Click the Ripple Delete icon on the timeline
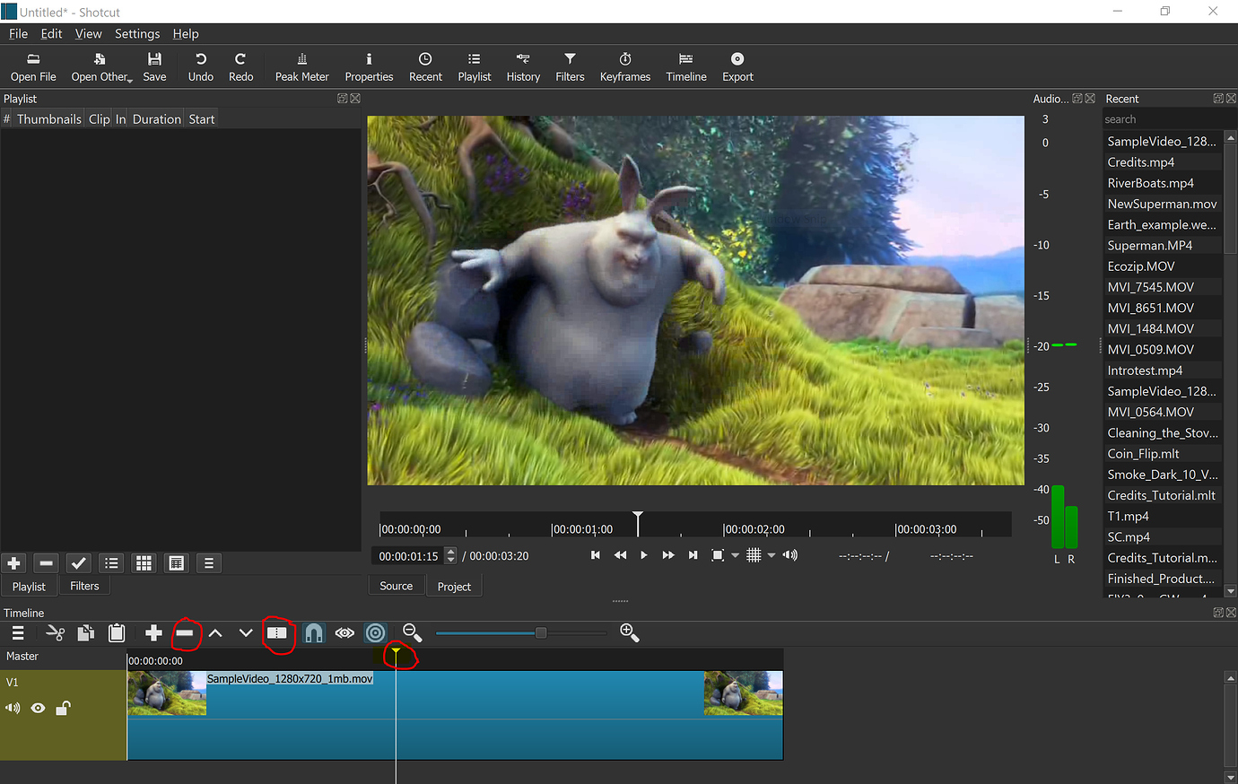1238x784 pixels. (x=187, y=632)
